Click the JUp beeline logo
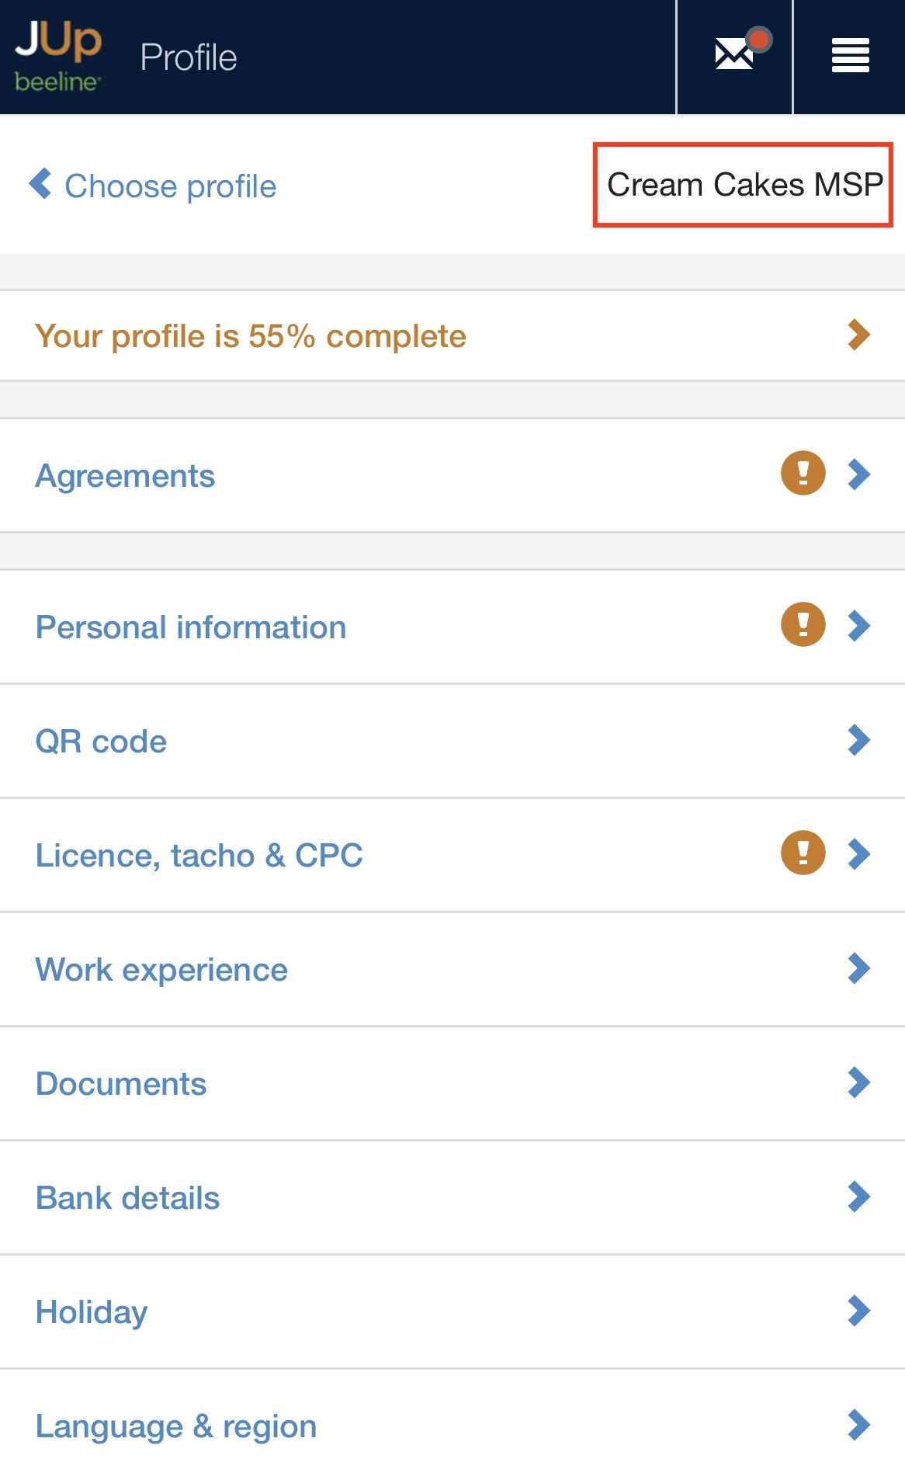905x1473 pixels. [58, 57]
